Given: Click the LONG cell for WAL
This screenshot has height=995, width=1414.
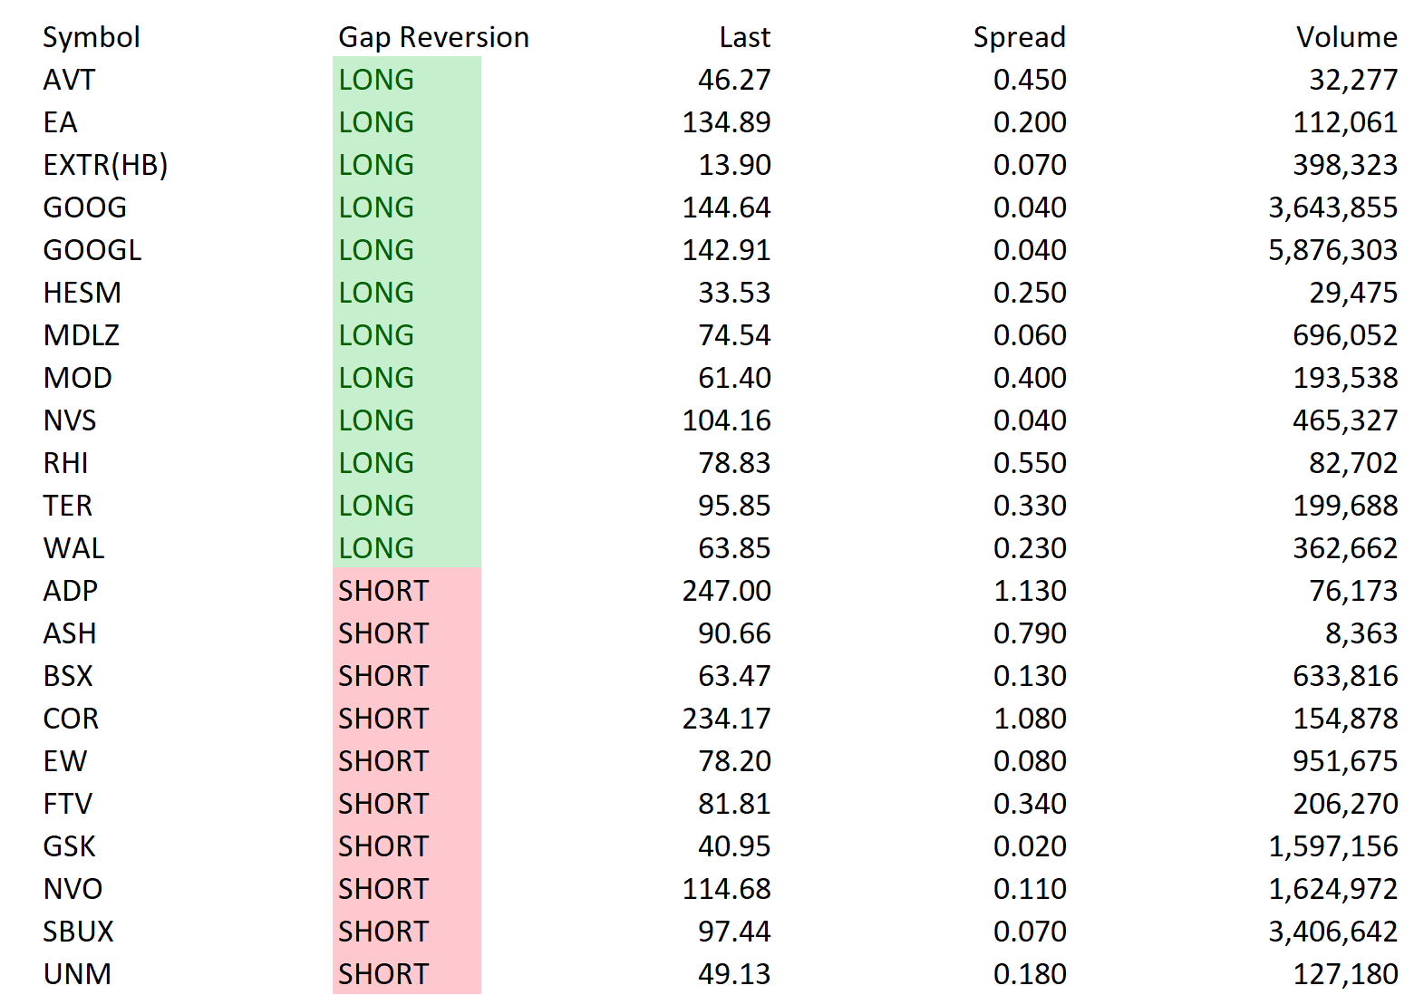Looking at the screenshot, I should tap(407, 548).
